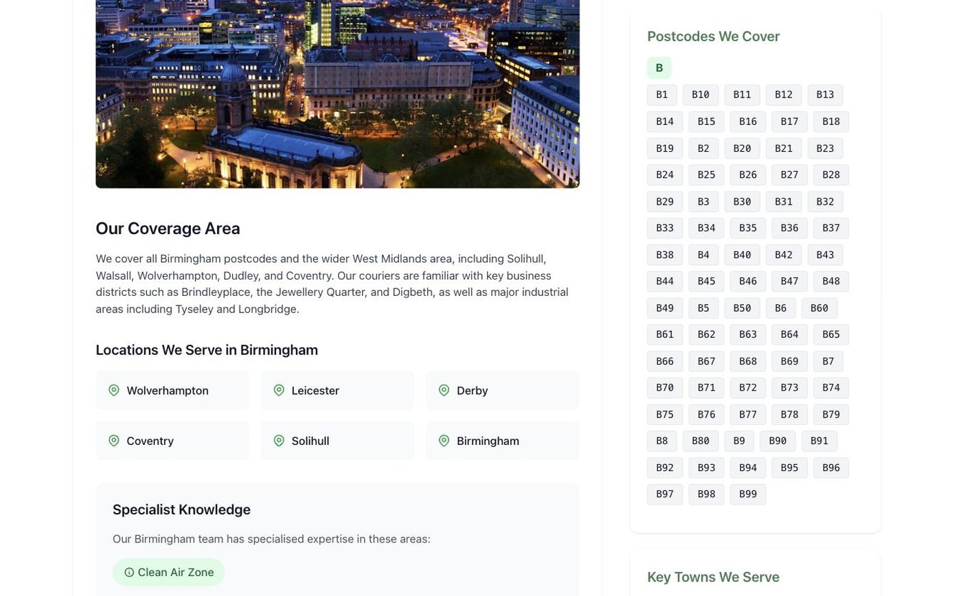Image resolution: width=954 pixels, height=596 pixels.
Task: Click the Postcodes We Cover heading
Action: (x=714, y=36)
